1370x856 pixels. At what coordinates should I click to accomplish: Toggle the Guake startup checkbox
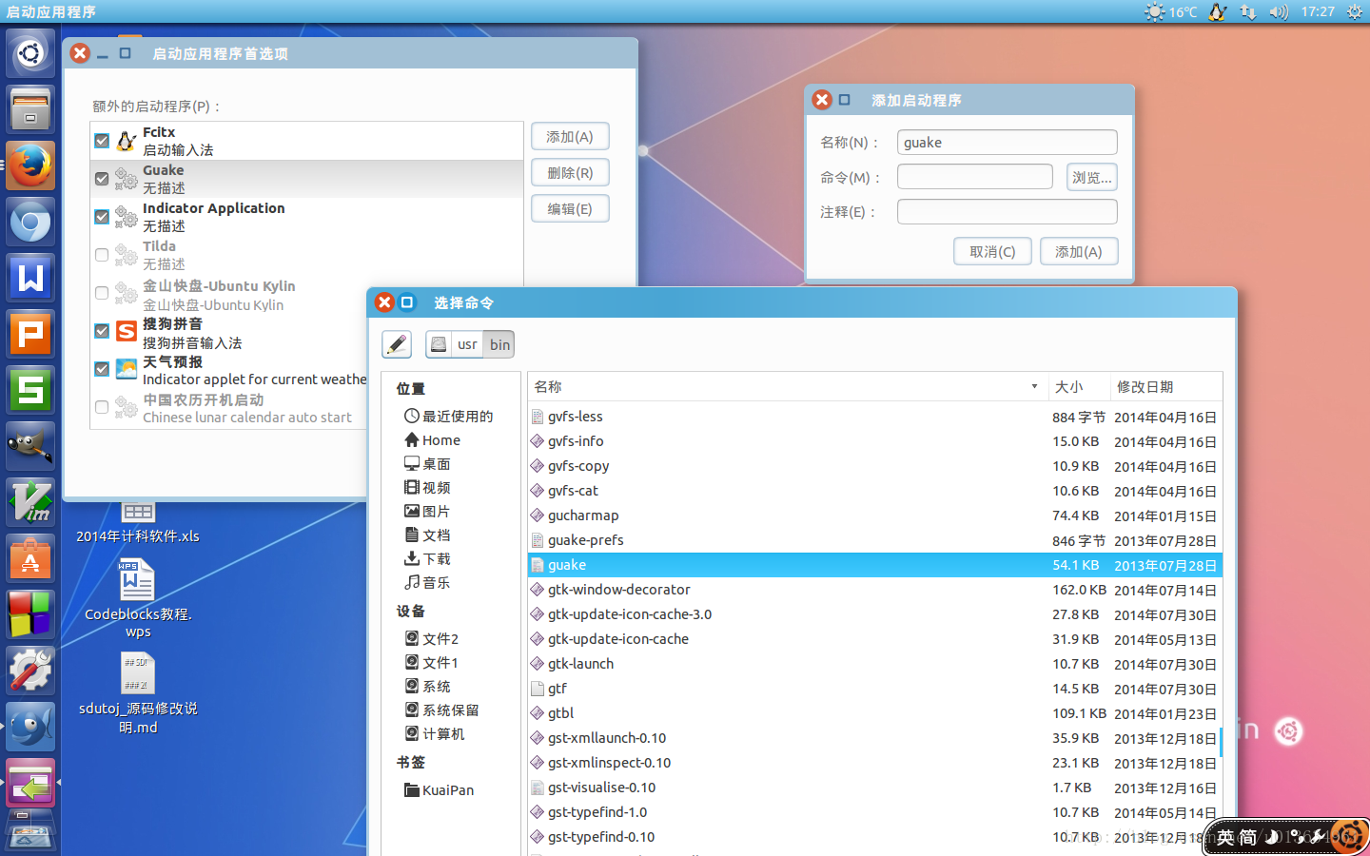pos(102,179)
